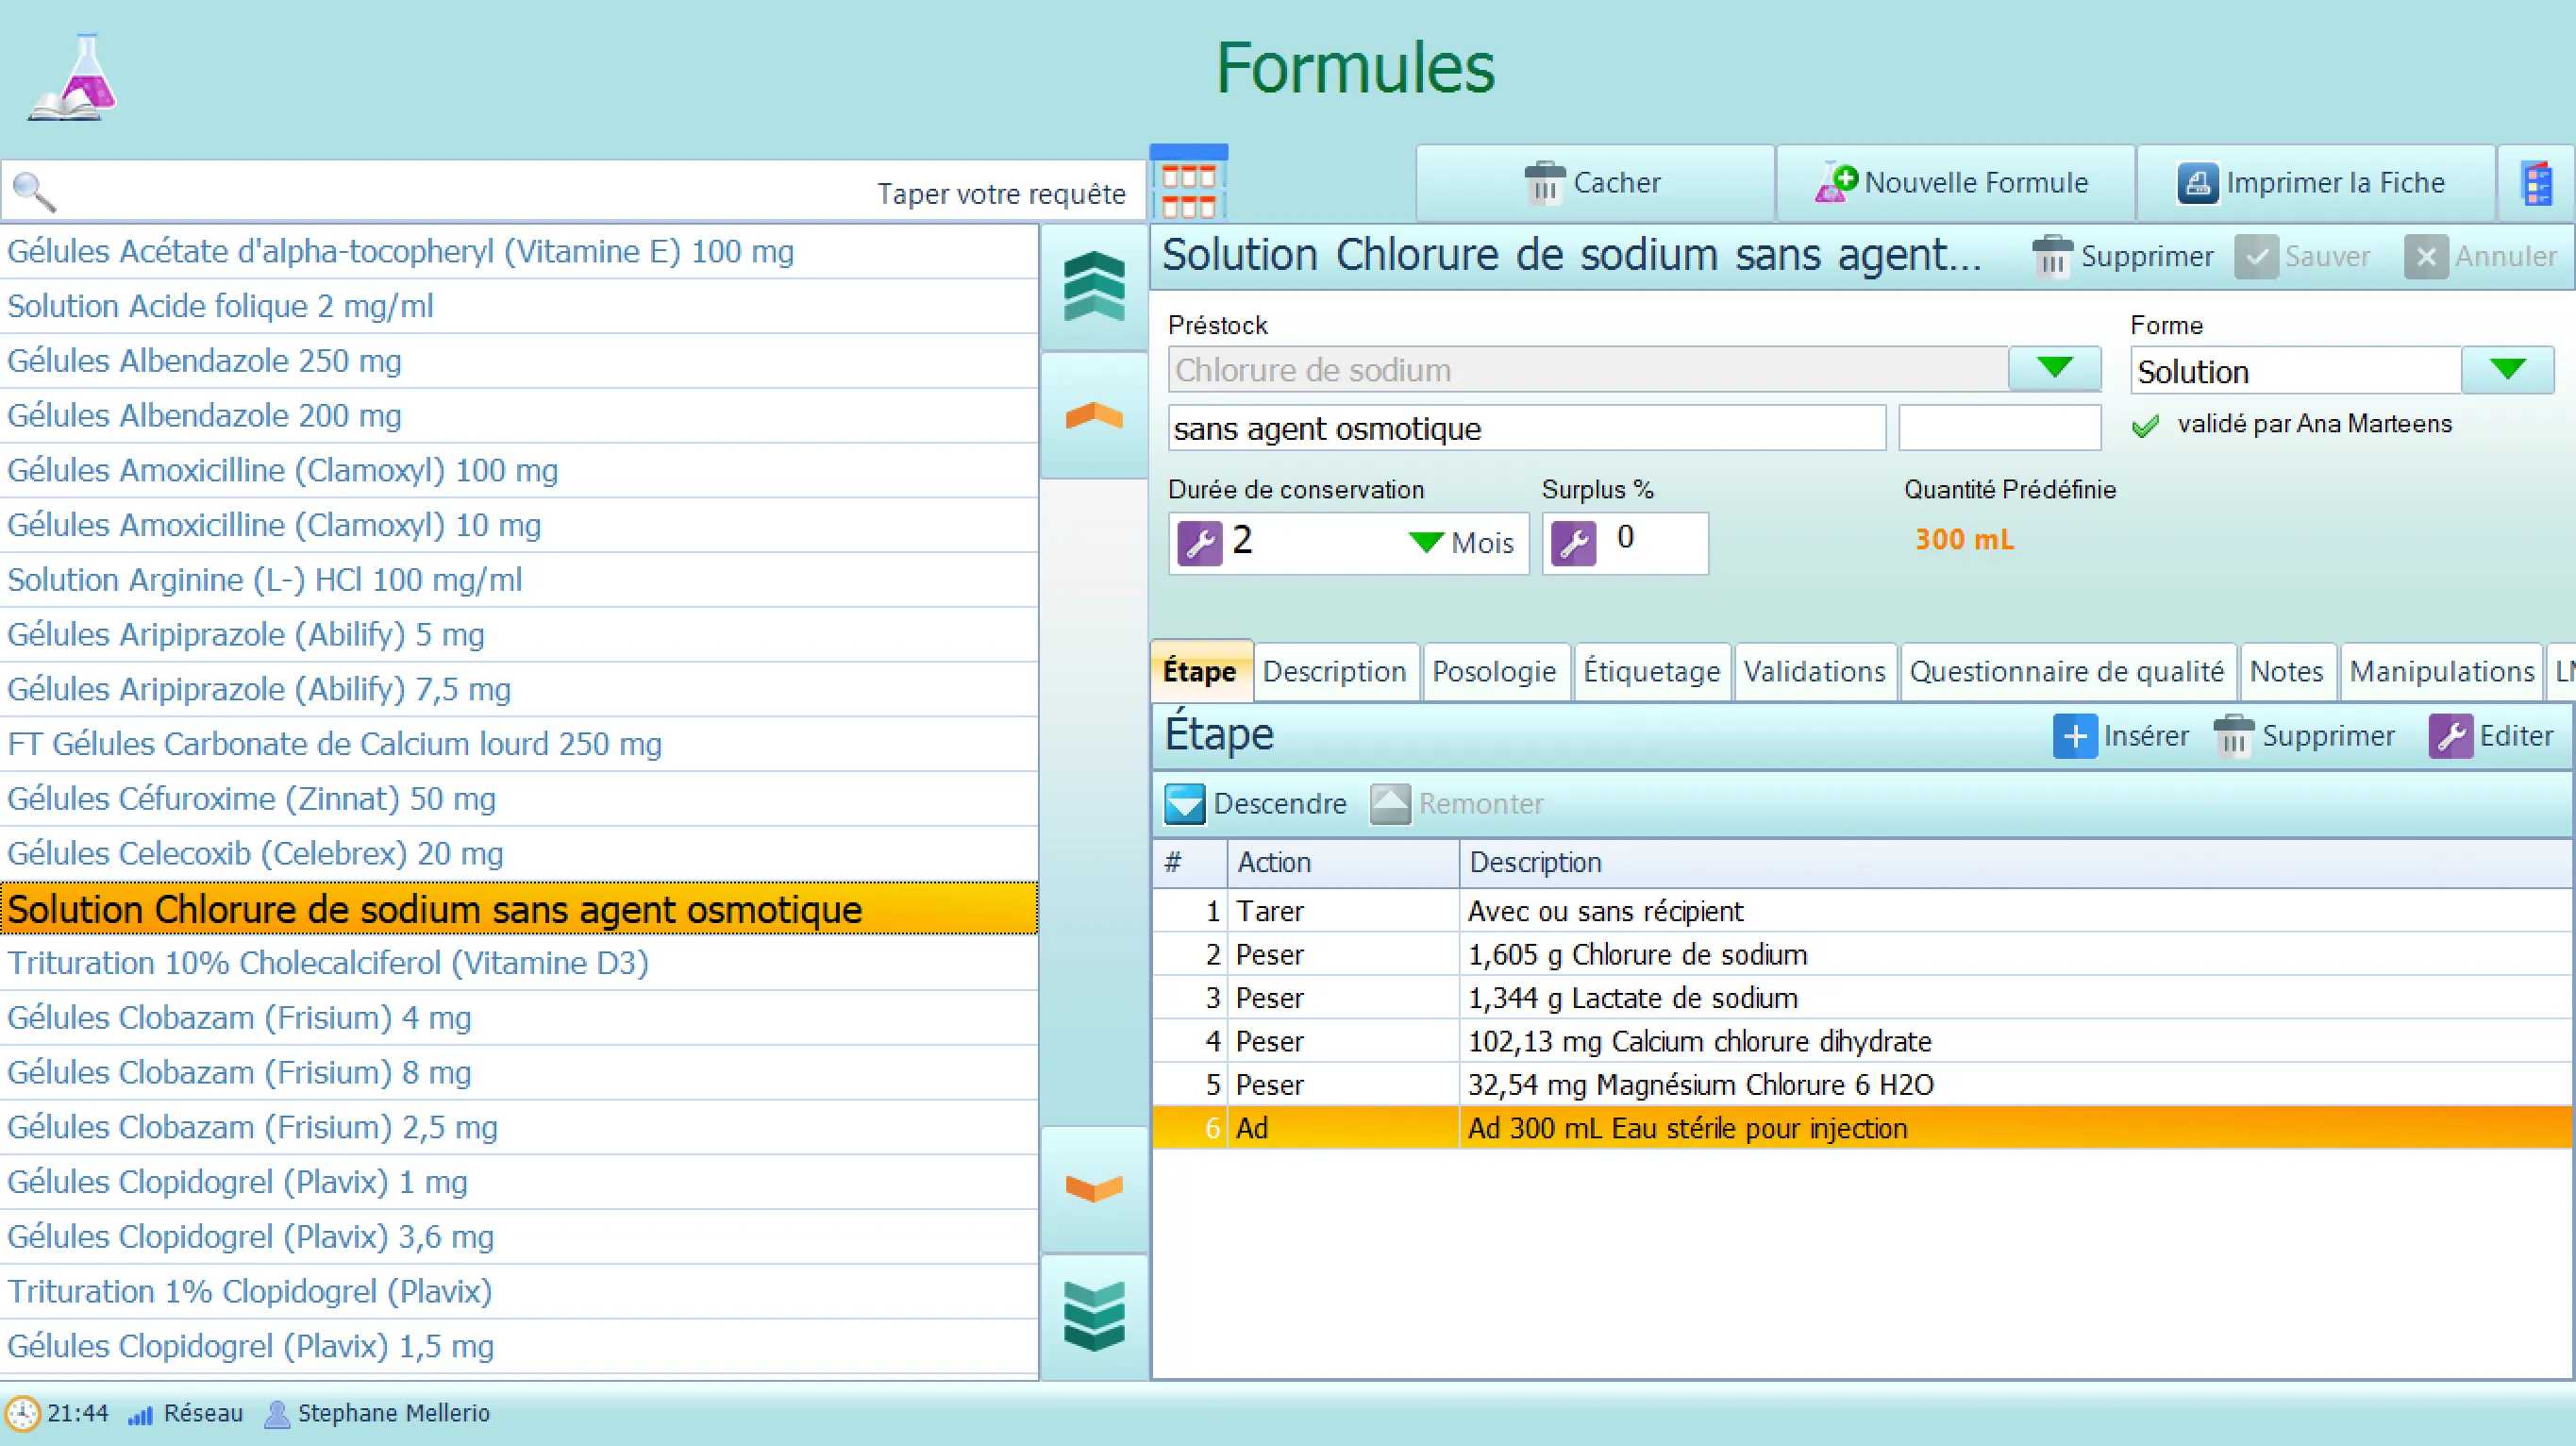
Task: Delete the formula with top Supprimer button
Action: point(2123,257)
